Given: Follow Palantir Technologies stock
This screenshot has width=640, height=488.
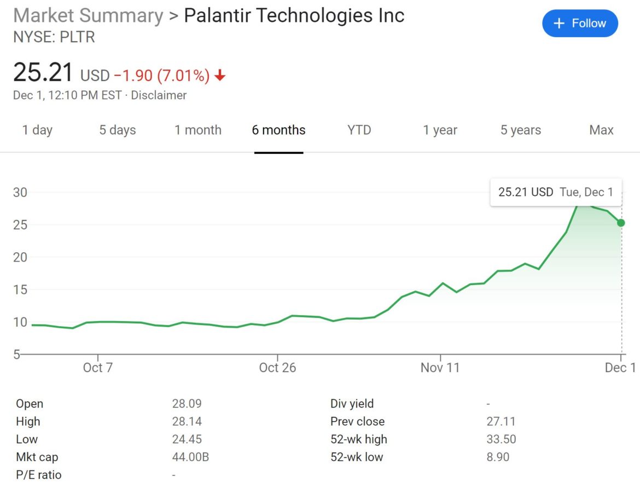Looking at the screenshot, I should click(580, 23).
